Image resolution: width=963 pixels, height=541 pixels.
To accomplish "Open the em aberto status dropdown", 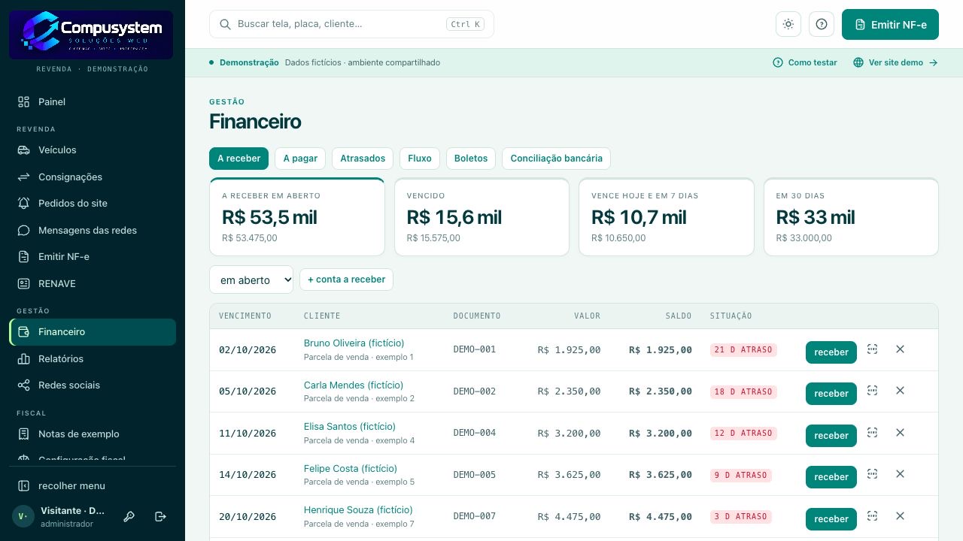I will coord(251,280).
